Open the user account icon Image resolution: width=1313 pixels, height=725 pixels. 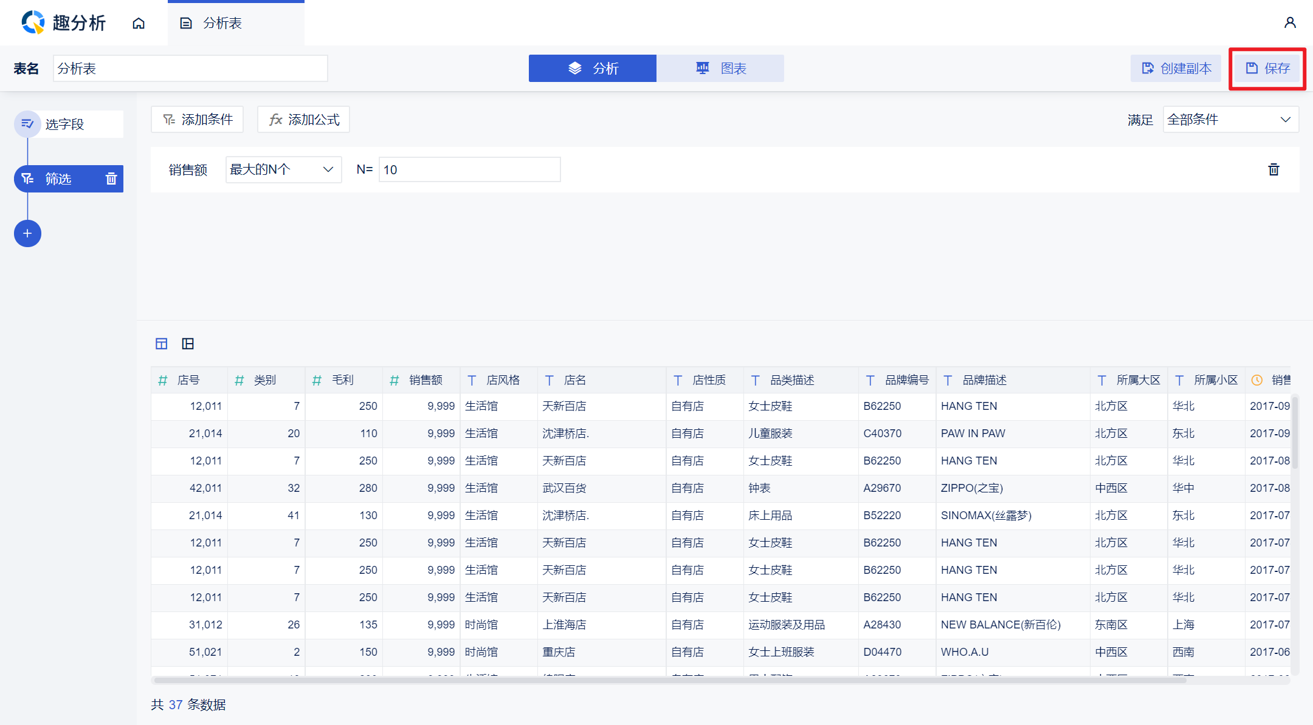point(1290,23)
